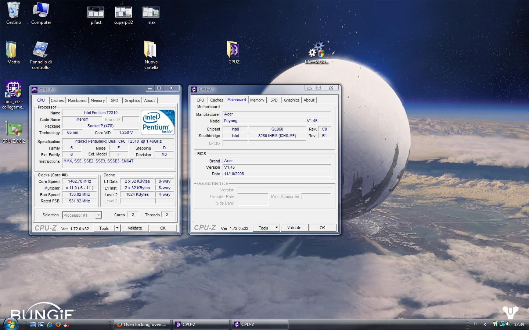Click the Bus Speed value 133.02 MHz
Screen dimensions: 529x330
click(79, 194)
